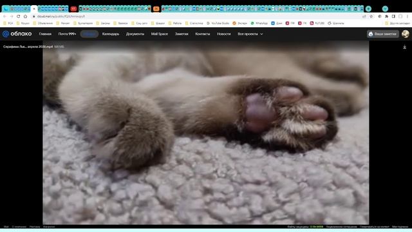The image size is (412, 232).
Task: Open Mail Space in the header
Action: point(160,34)
